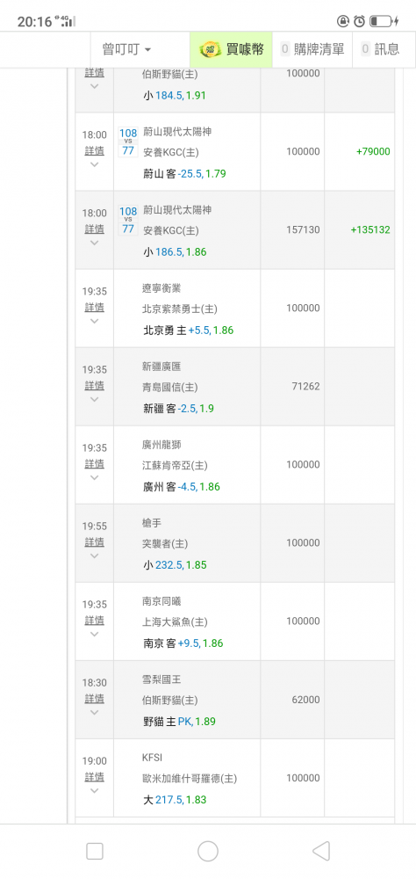Tap Android recent apps square icon

click(x=95, y=851)
